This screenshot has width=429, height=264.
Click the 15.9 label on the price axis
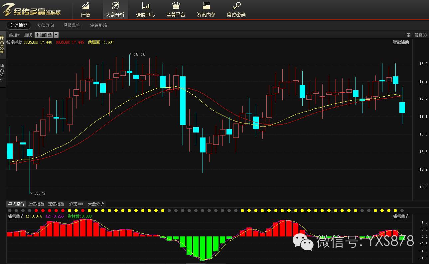click(423, 187)
